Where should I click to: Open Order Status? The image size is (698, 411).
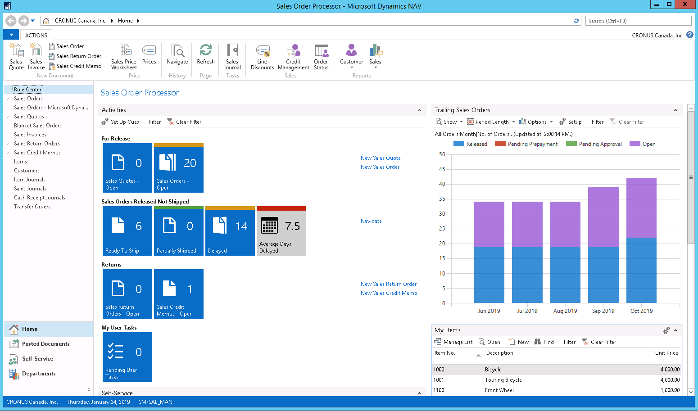(x=321, y=57)
